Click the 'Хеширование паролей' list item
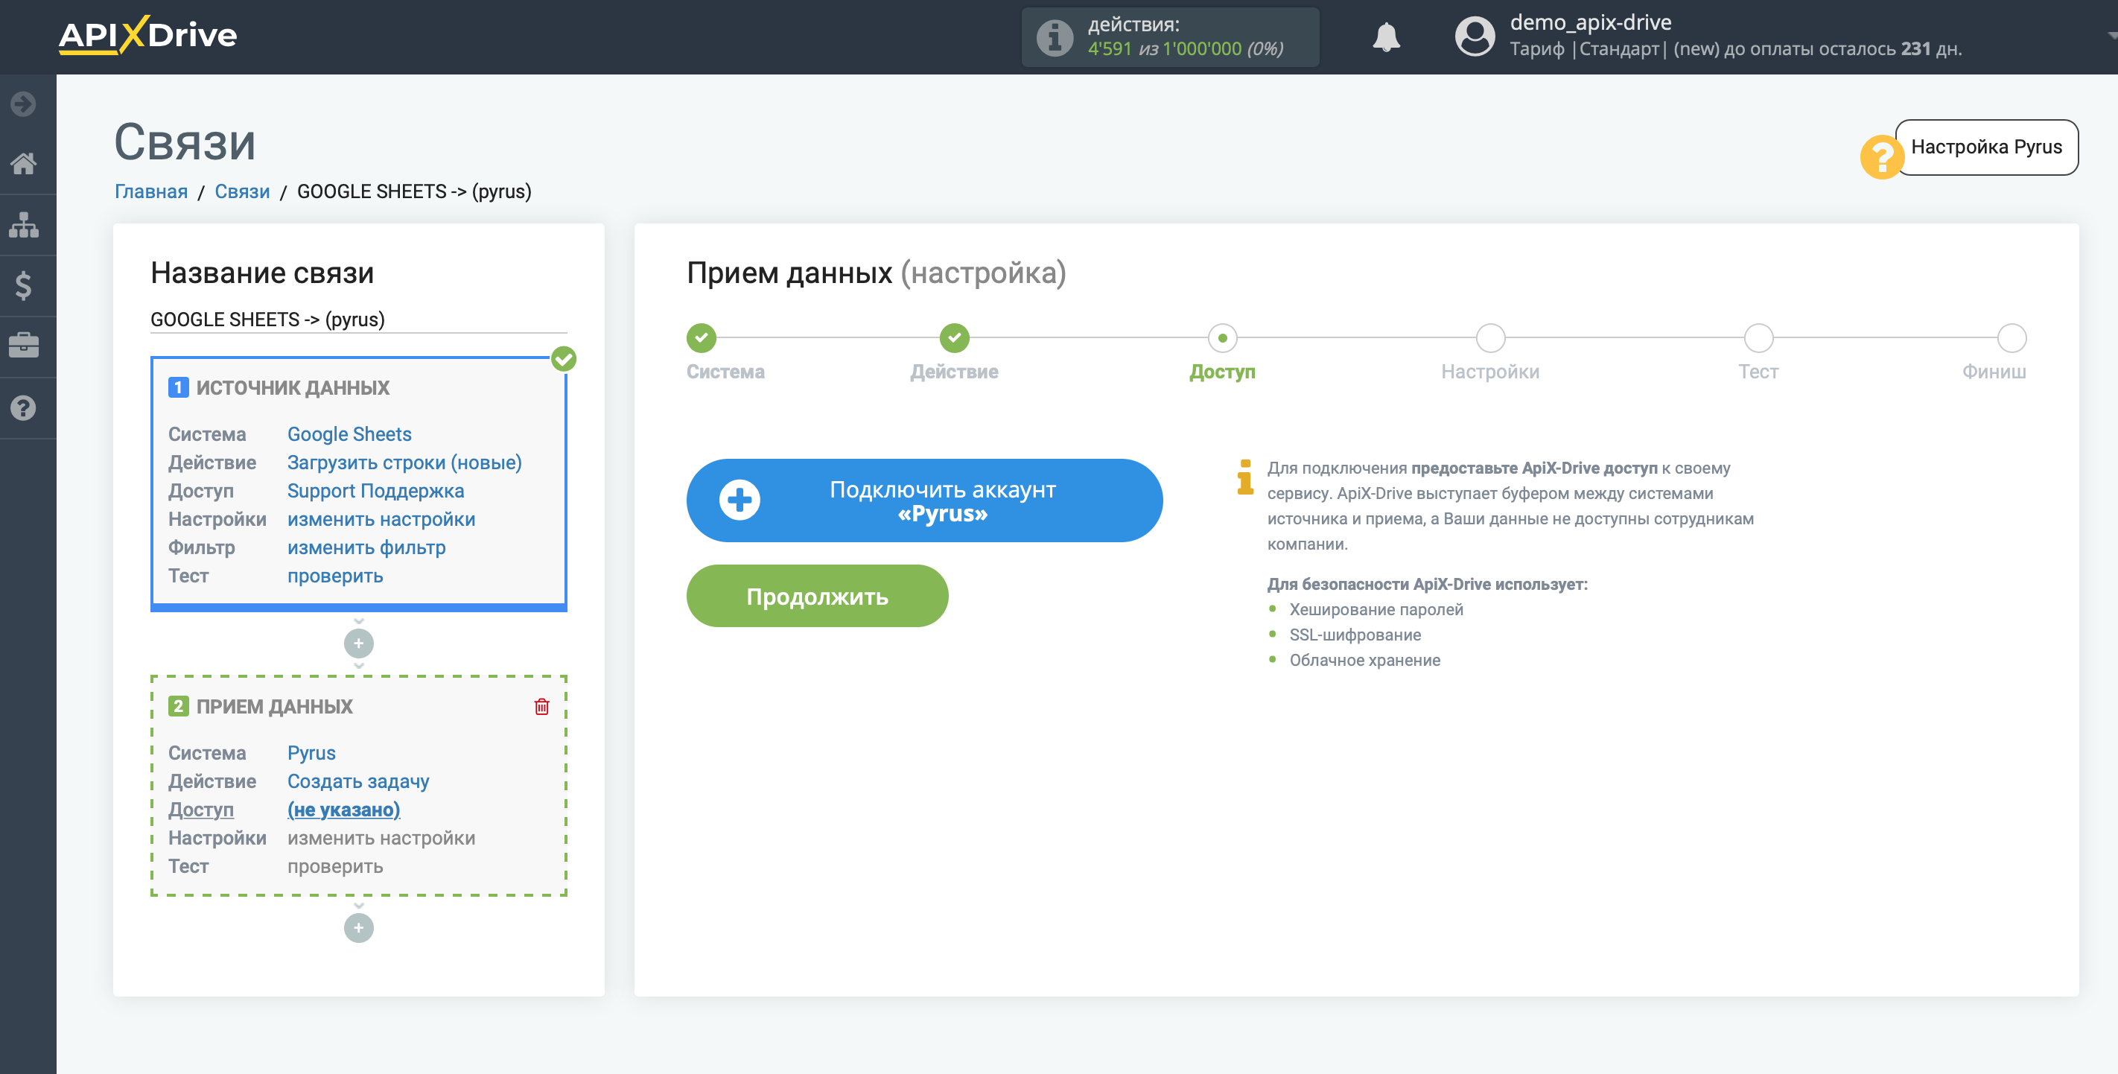Viewport: 2118px width, 1074px height. click(1376, 609)
